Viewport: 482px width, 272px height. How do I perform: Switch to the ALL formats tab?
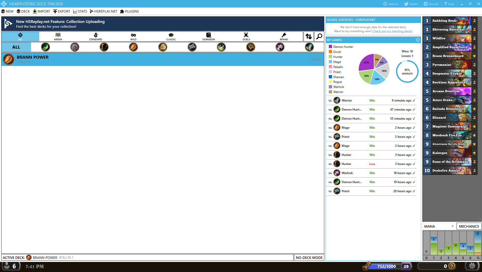pyautogui.click(x=20, y=37)
